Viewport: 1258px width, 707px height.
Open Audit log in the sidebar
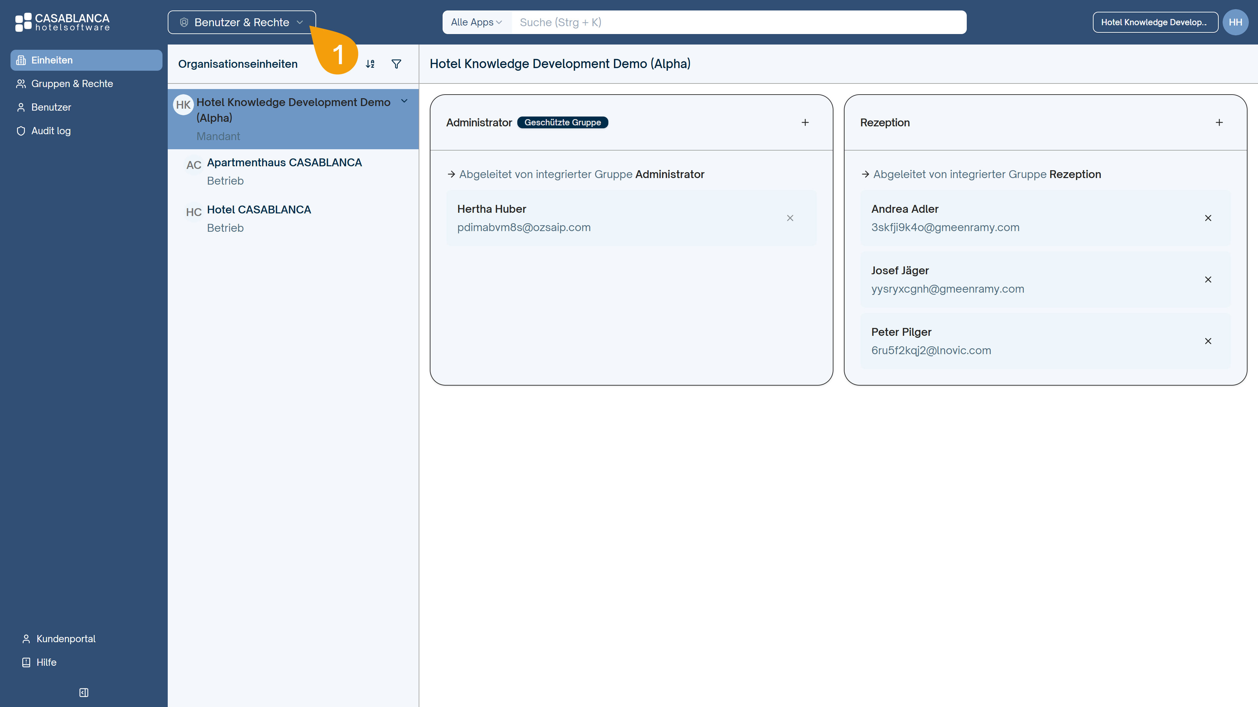(x=86, y=131)
